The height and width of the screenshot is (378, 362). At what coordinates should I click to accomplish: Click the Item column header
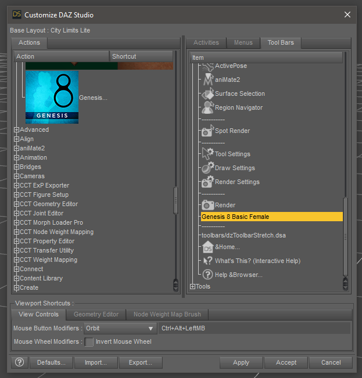coord(266,57)
